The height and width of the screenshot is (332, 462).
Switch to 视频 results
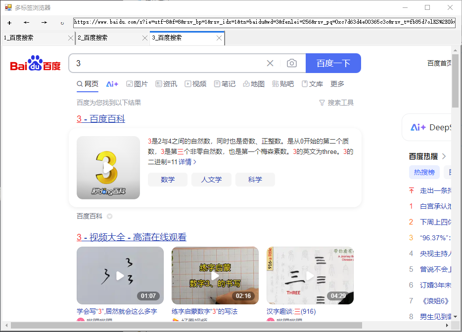pos(195,84)
